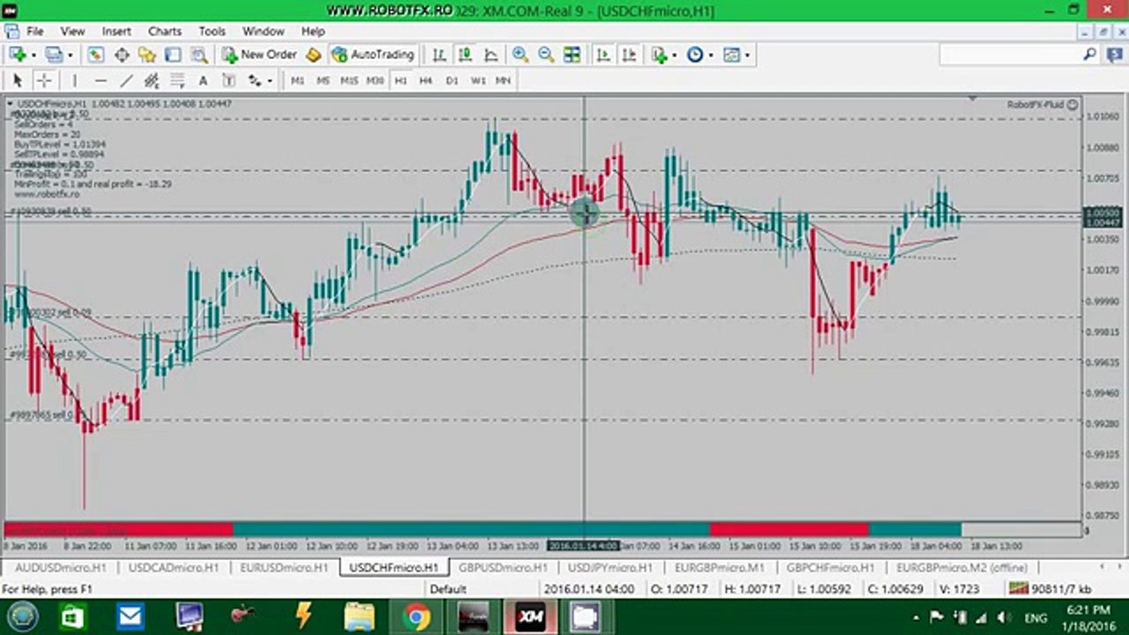Open the Tools menu
Screen dimensions: 1129x635
click(212, 31)
